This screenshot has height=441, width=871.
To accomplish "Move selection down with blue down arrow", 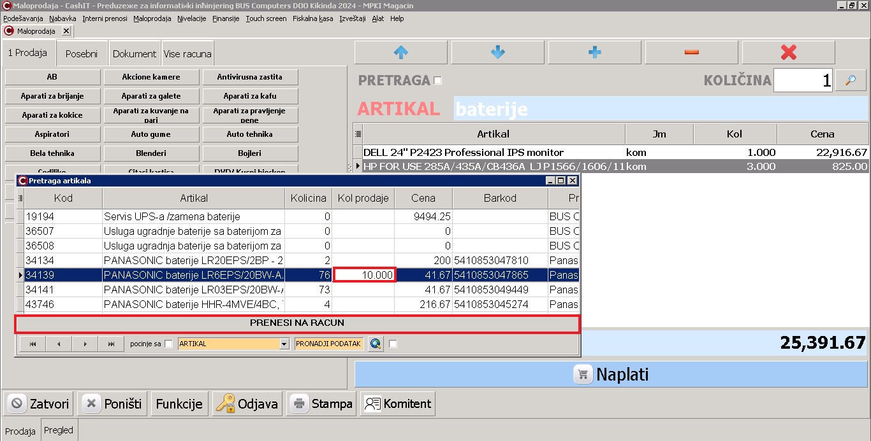I will click(498, 53).
